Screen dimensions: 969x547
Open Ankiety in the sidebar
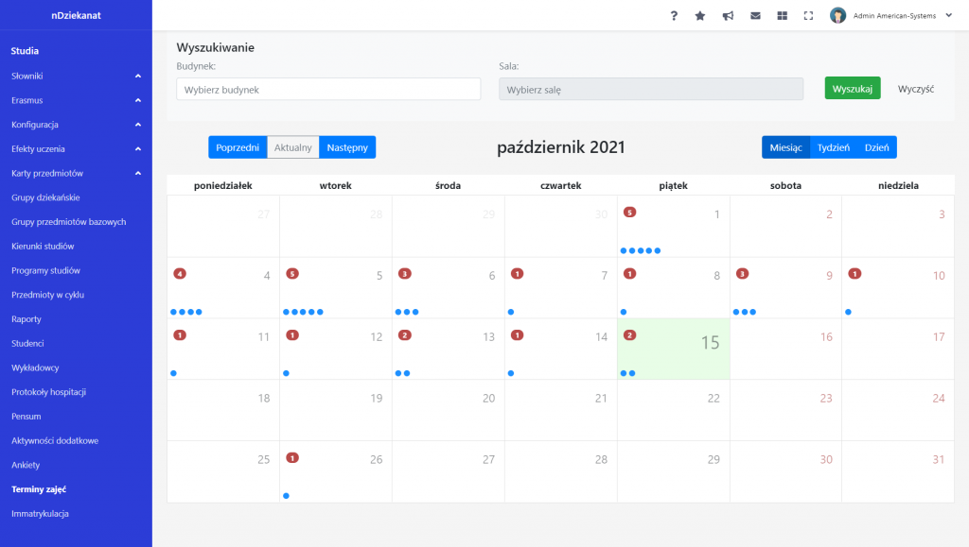(x=26, y=465)
